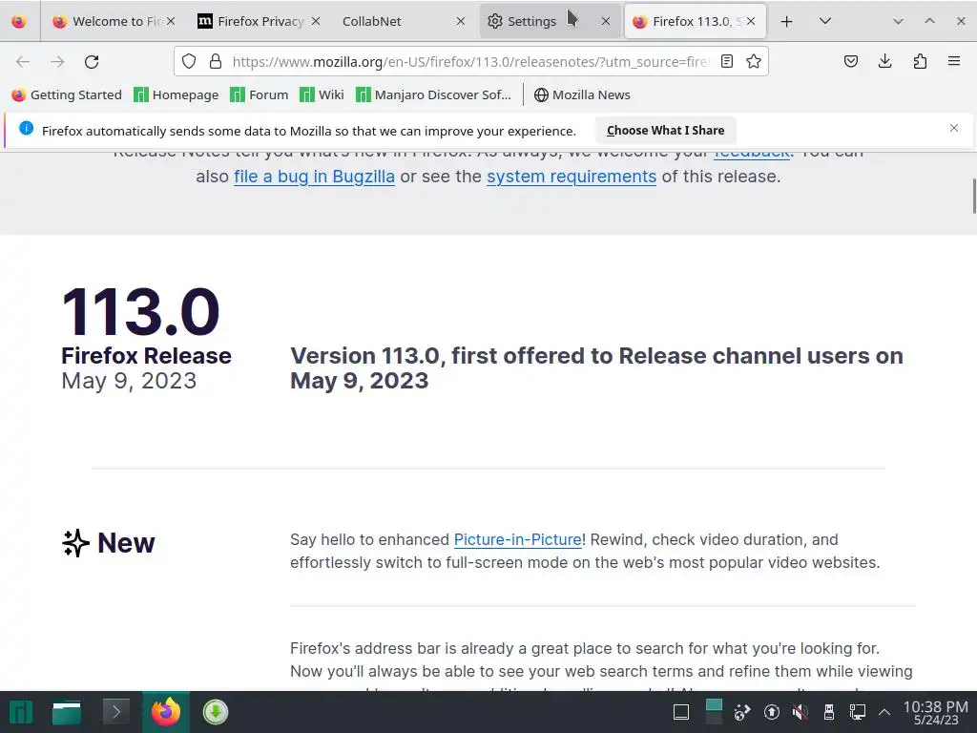Open tracking protection shield icon

click(x=189, y=61)
